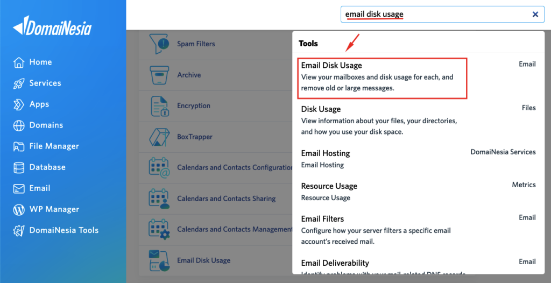Click Email Disk Usage icon in list

[159, 260]
